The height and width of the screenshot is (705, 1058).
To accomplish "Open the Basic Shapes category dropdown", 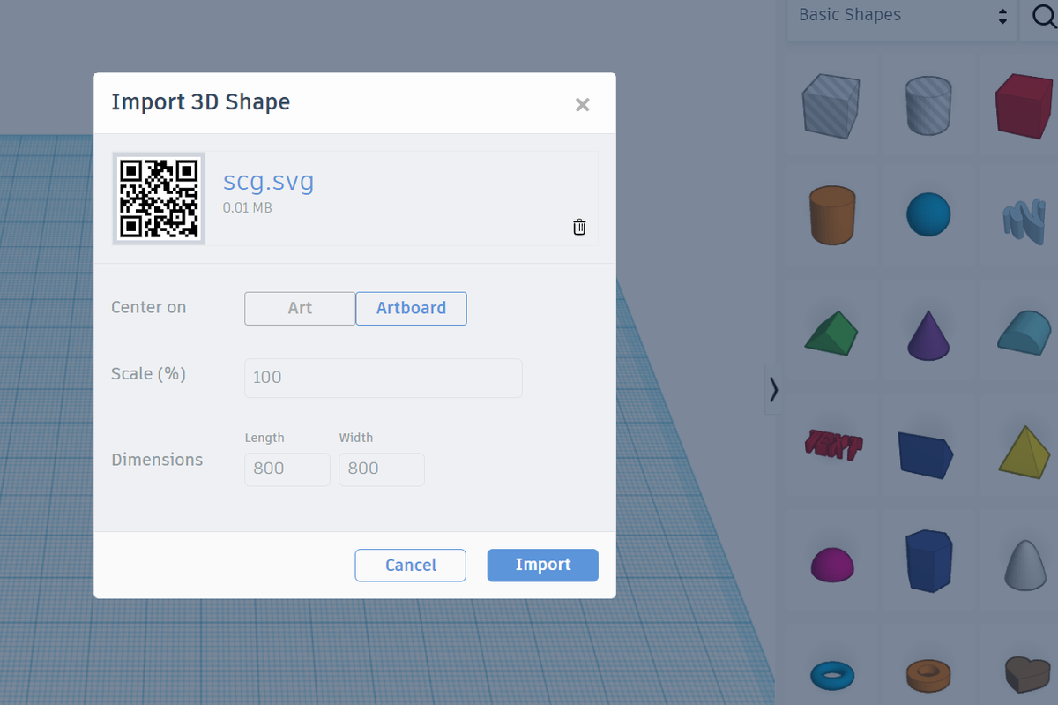I will 901,15.
